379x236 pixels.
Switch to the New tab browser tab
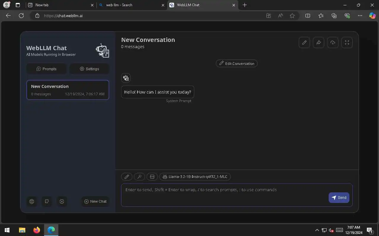[x=61, y=5]
